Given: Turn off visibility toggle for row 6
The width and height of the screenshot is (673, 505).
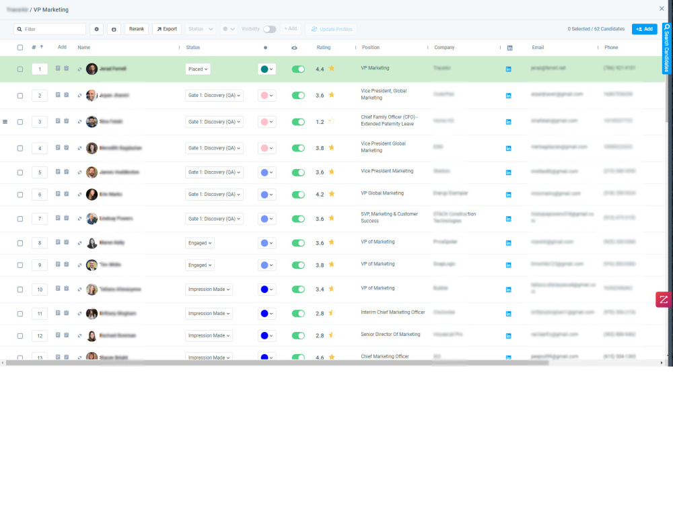Looking at the screenshot, I should [298, 195].
